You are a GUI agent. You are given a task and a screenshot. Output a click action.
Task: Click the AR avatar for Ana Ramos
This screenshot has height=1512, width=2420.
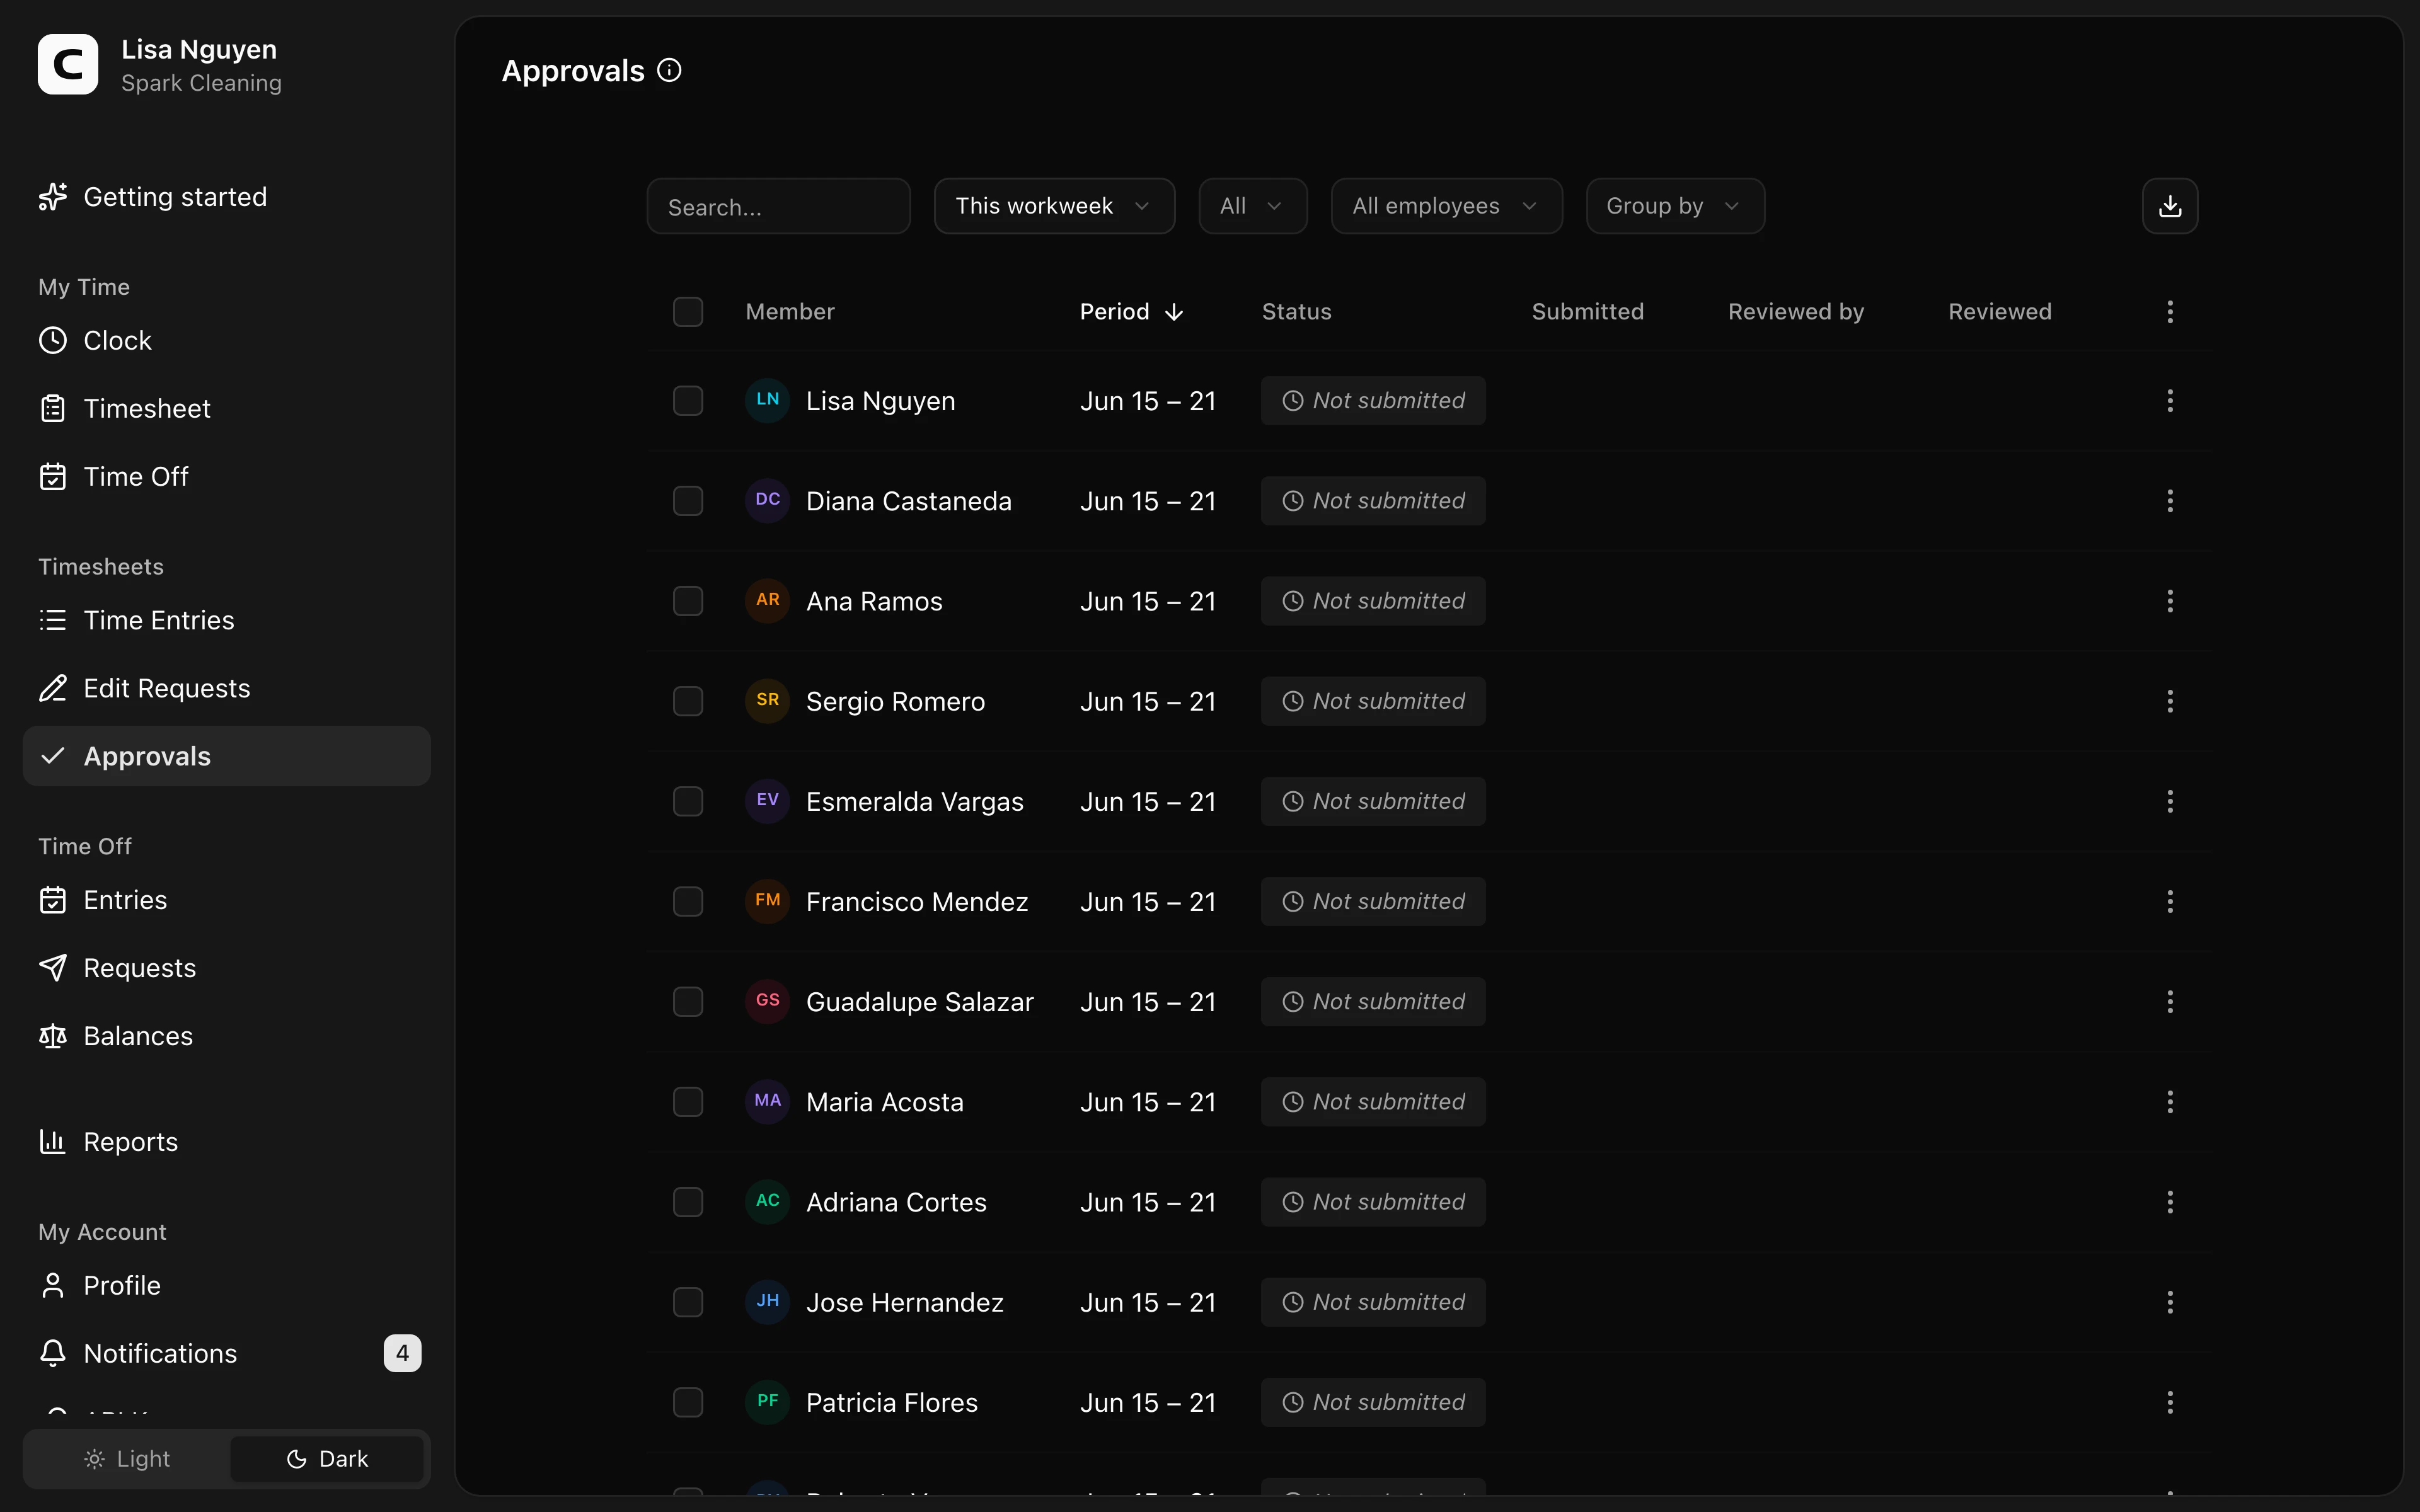click(x=767, y=600)
